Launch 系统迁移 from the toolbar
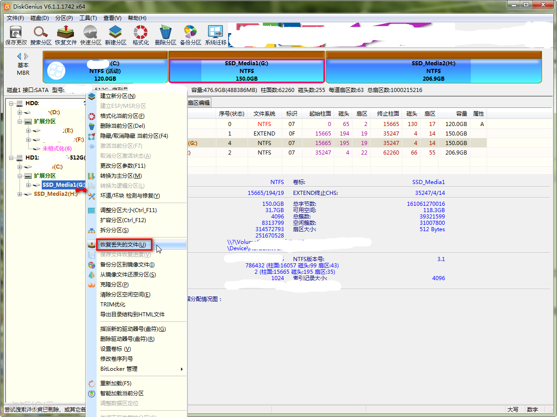This screenshot has width=557, height=417. (215, 35)
